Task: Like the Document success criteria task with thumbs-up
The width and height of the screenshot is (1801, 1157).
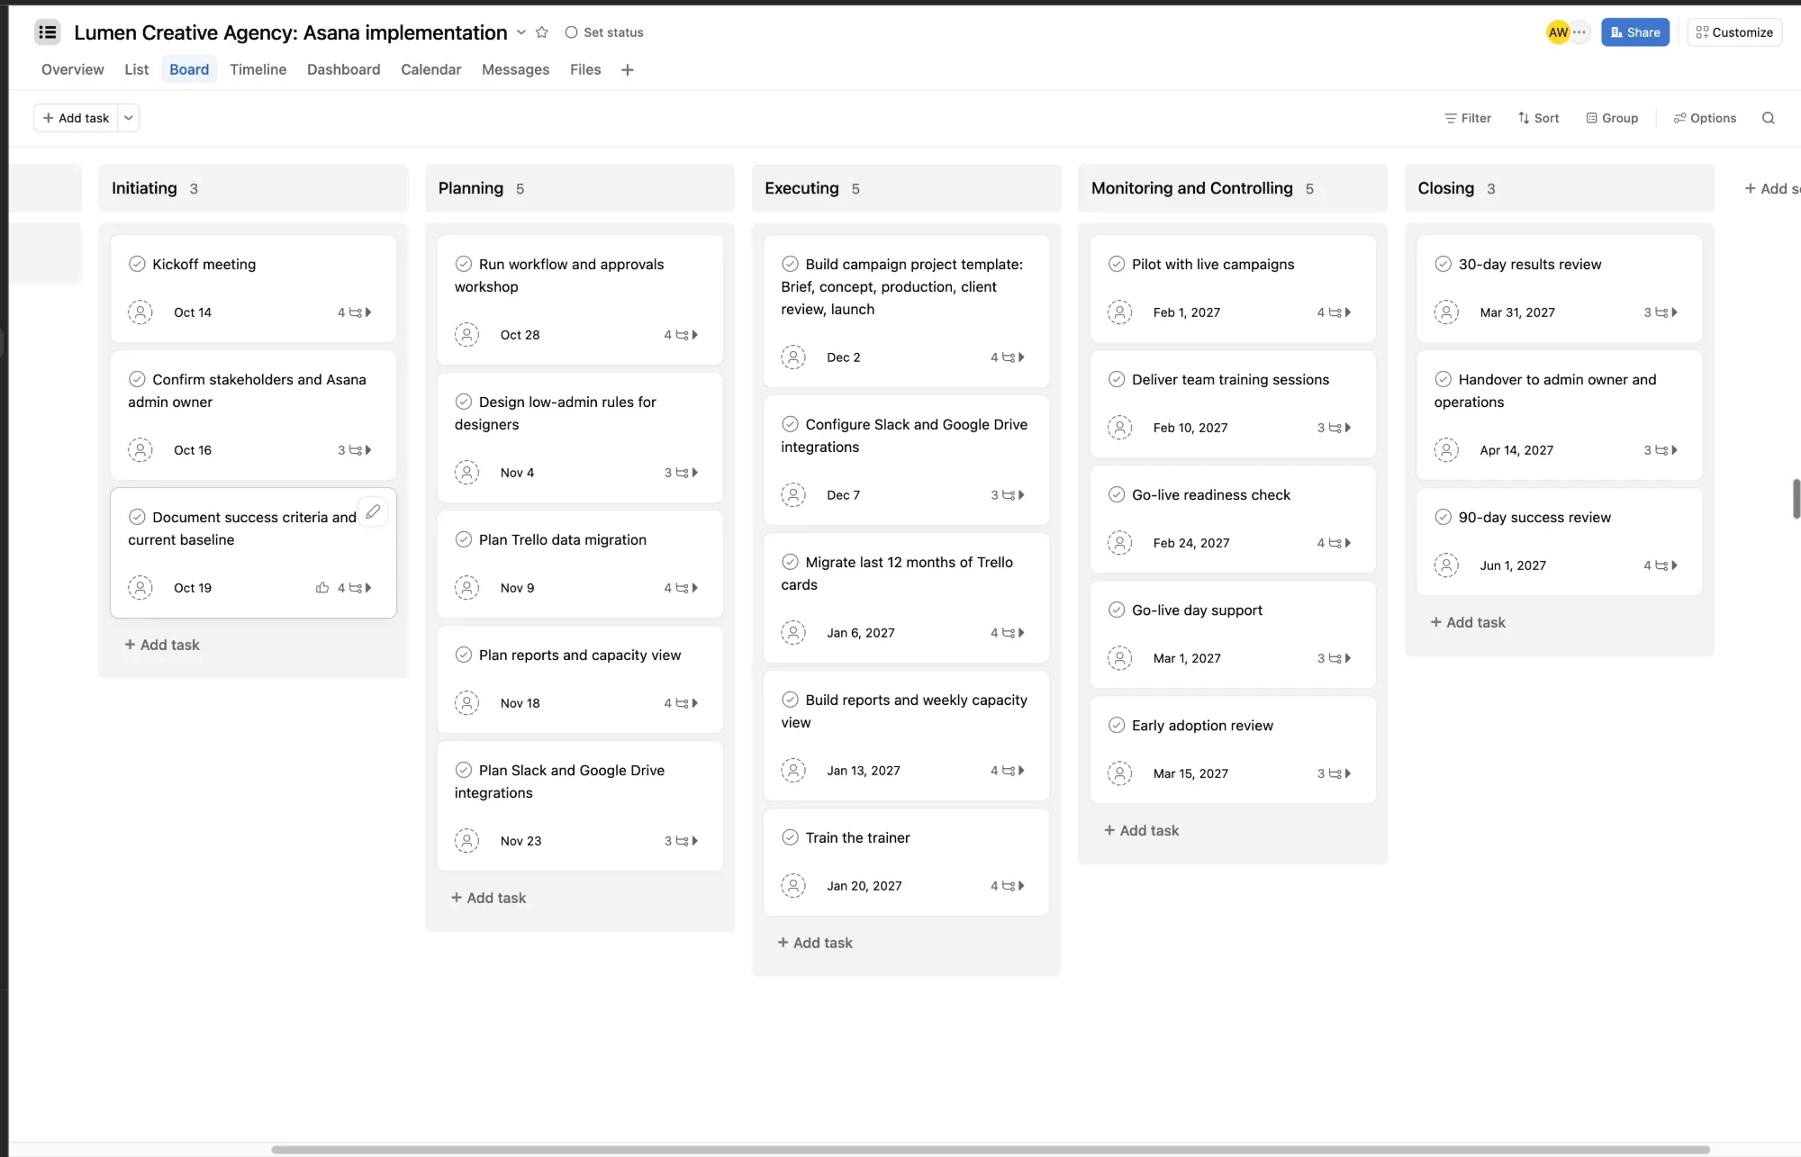Action: (322, 588)
